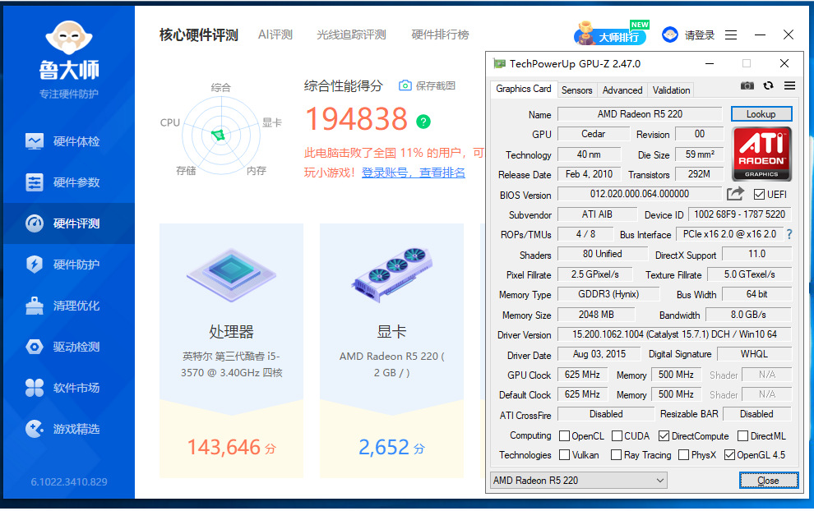This screenshot has height=511, width=814.
Task: Switch to the AI评测 tab
Action: pos(275,35)
